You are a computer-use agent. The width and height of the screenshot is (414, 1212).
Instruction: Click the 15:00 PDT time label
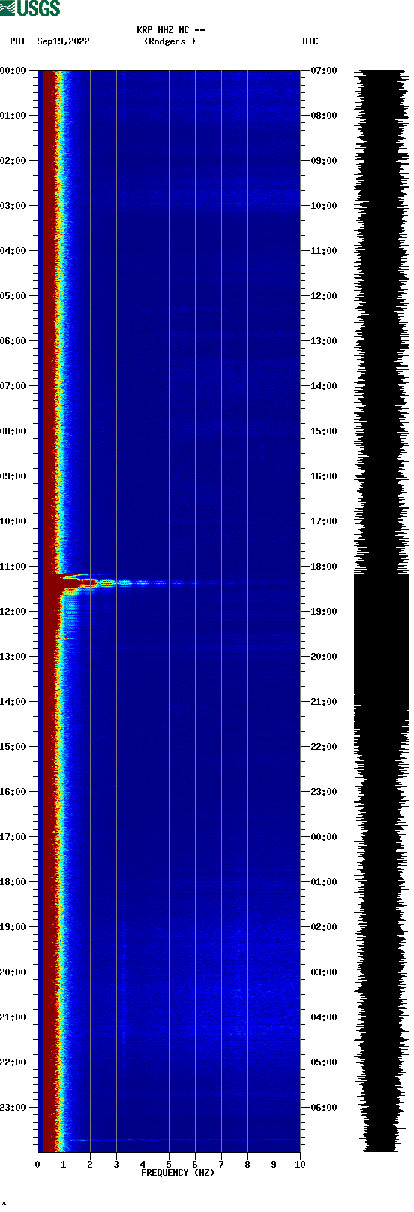click(13, 747)
